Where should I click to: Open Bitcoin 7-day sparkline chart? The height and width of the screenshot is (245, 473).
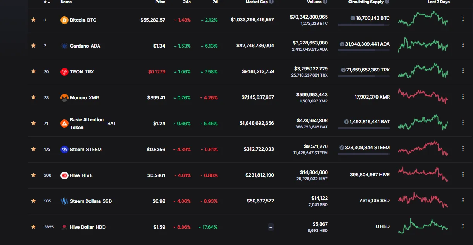pos(423,19)
